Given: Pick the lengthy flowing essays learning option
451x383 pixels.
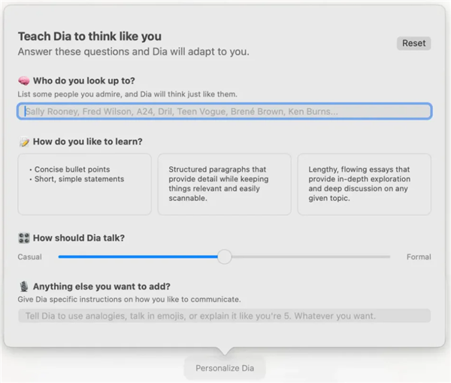Looking at the screenshot, I should click(x=364, y=184).
